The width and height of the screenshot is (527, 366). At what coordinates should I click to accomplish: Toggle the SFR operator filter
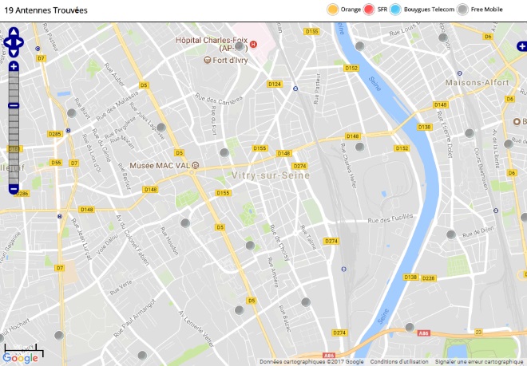point(375,10)
